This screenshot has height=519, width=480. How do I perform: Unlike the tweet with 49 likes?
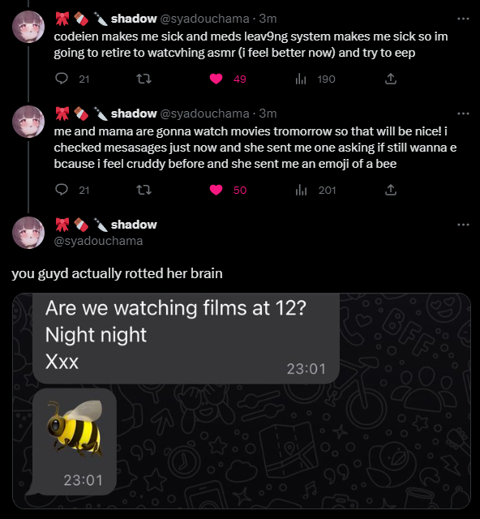pos(216,79)
